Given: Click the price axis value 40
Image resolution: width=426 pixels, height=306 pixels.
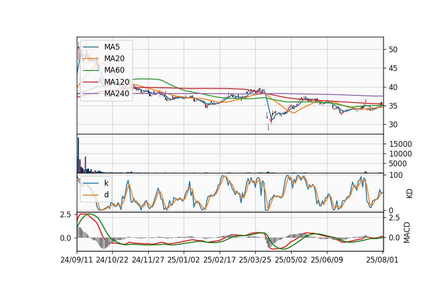Looking at the screenshot, I should (x=393, y=87).
